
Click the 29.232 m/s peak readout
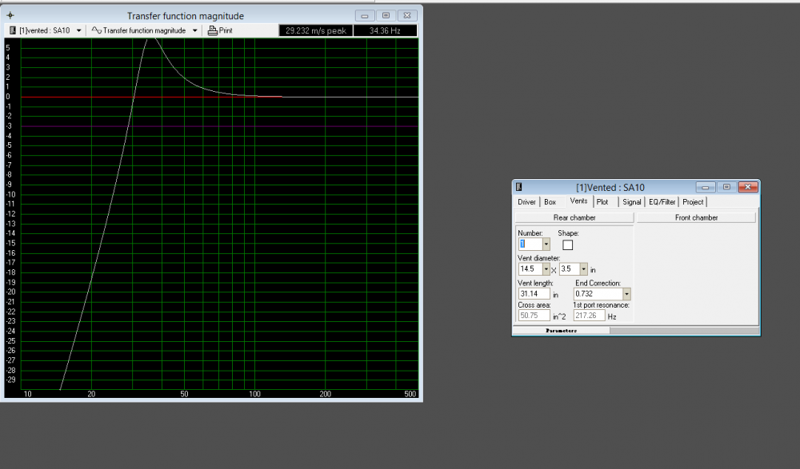point(316,30)
